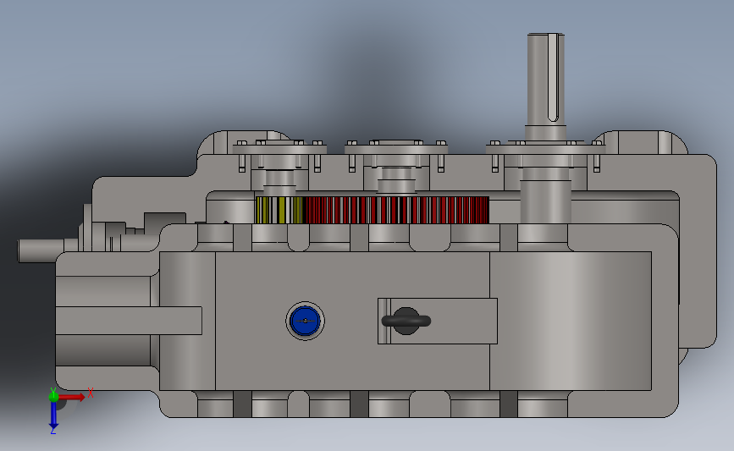Select the rectangular plate behind black handle

click(x=437, y=321)
